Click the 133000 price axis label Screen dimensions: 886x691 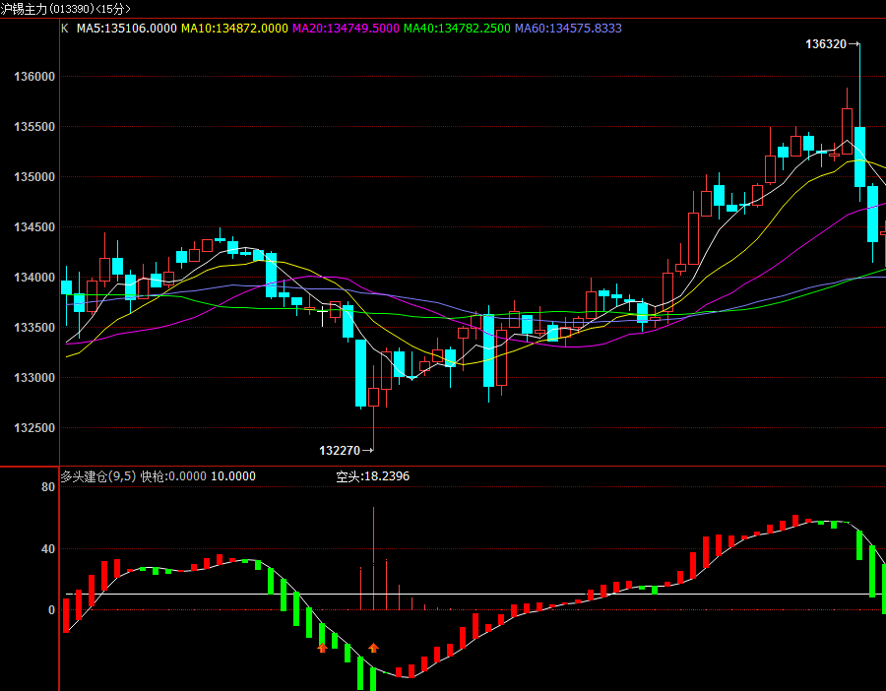34,378
